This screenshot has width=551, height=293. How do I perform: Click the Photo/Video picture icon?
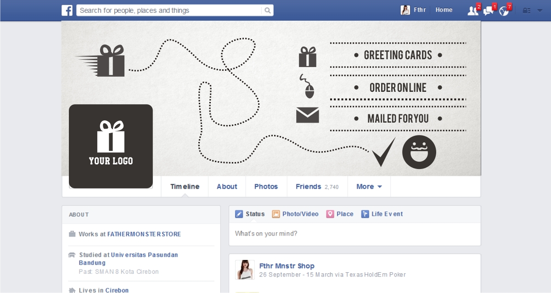(276, 214)
